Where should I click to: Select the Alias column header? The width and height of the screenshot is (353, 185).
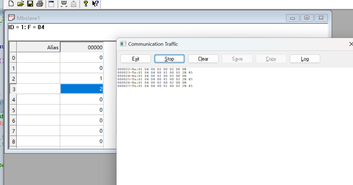[38, 47]
